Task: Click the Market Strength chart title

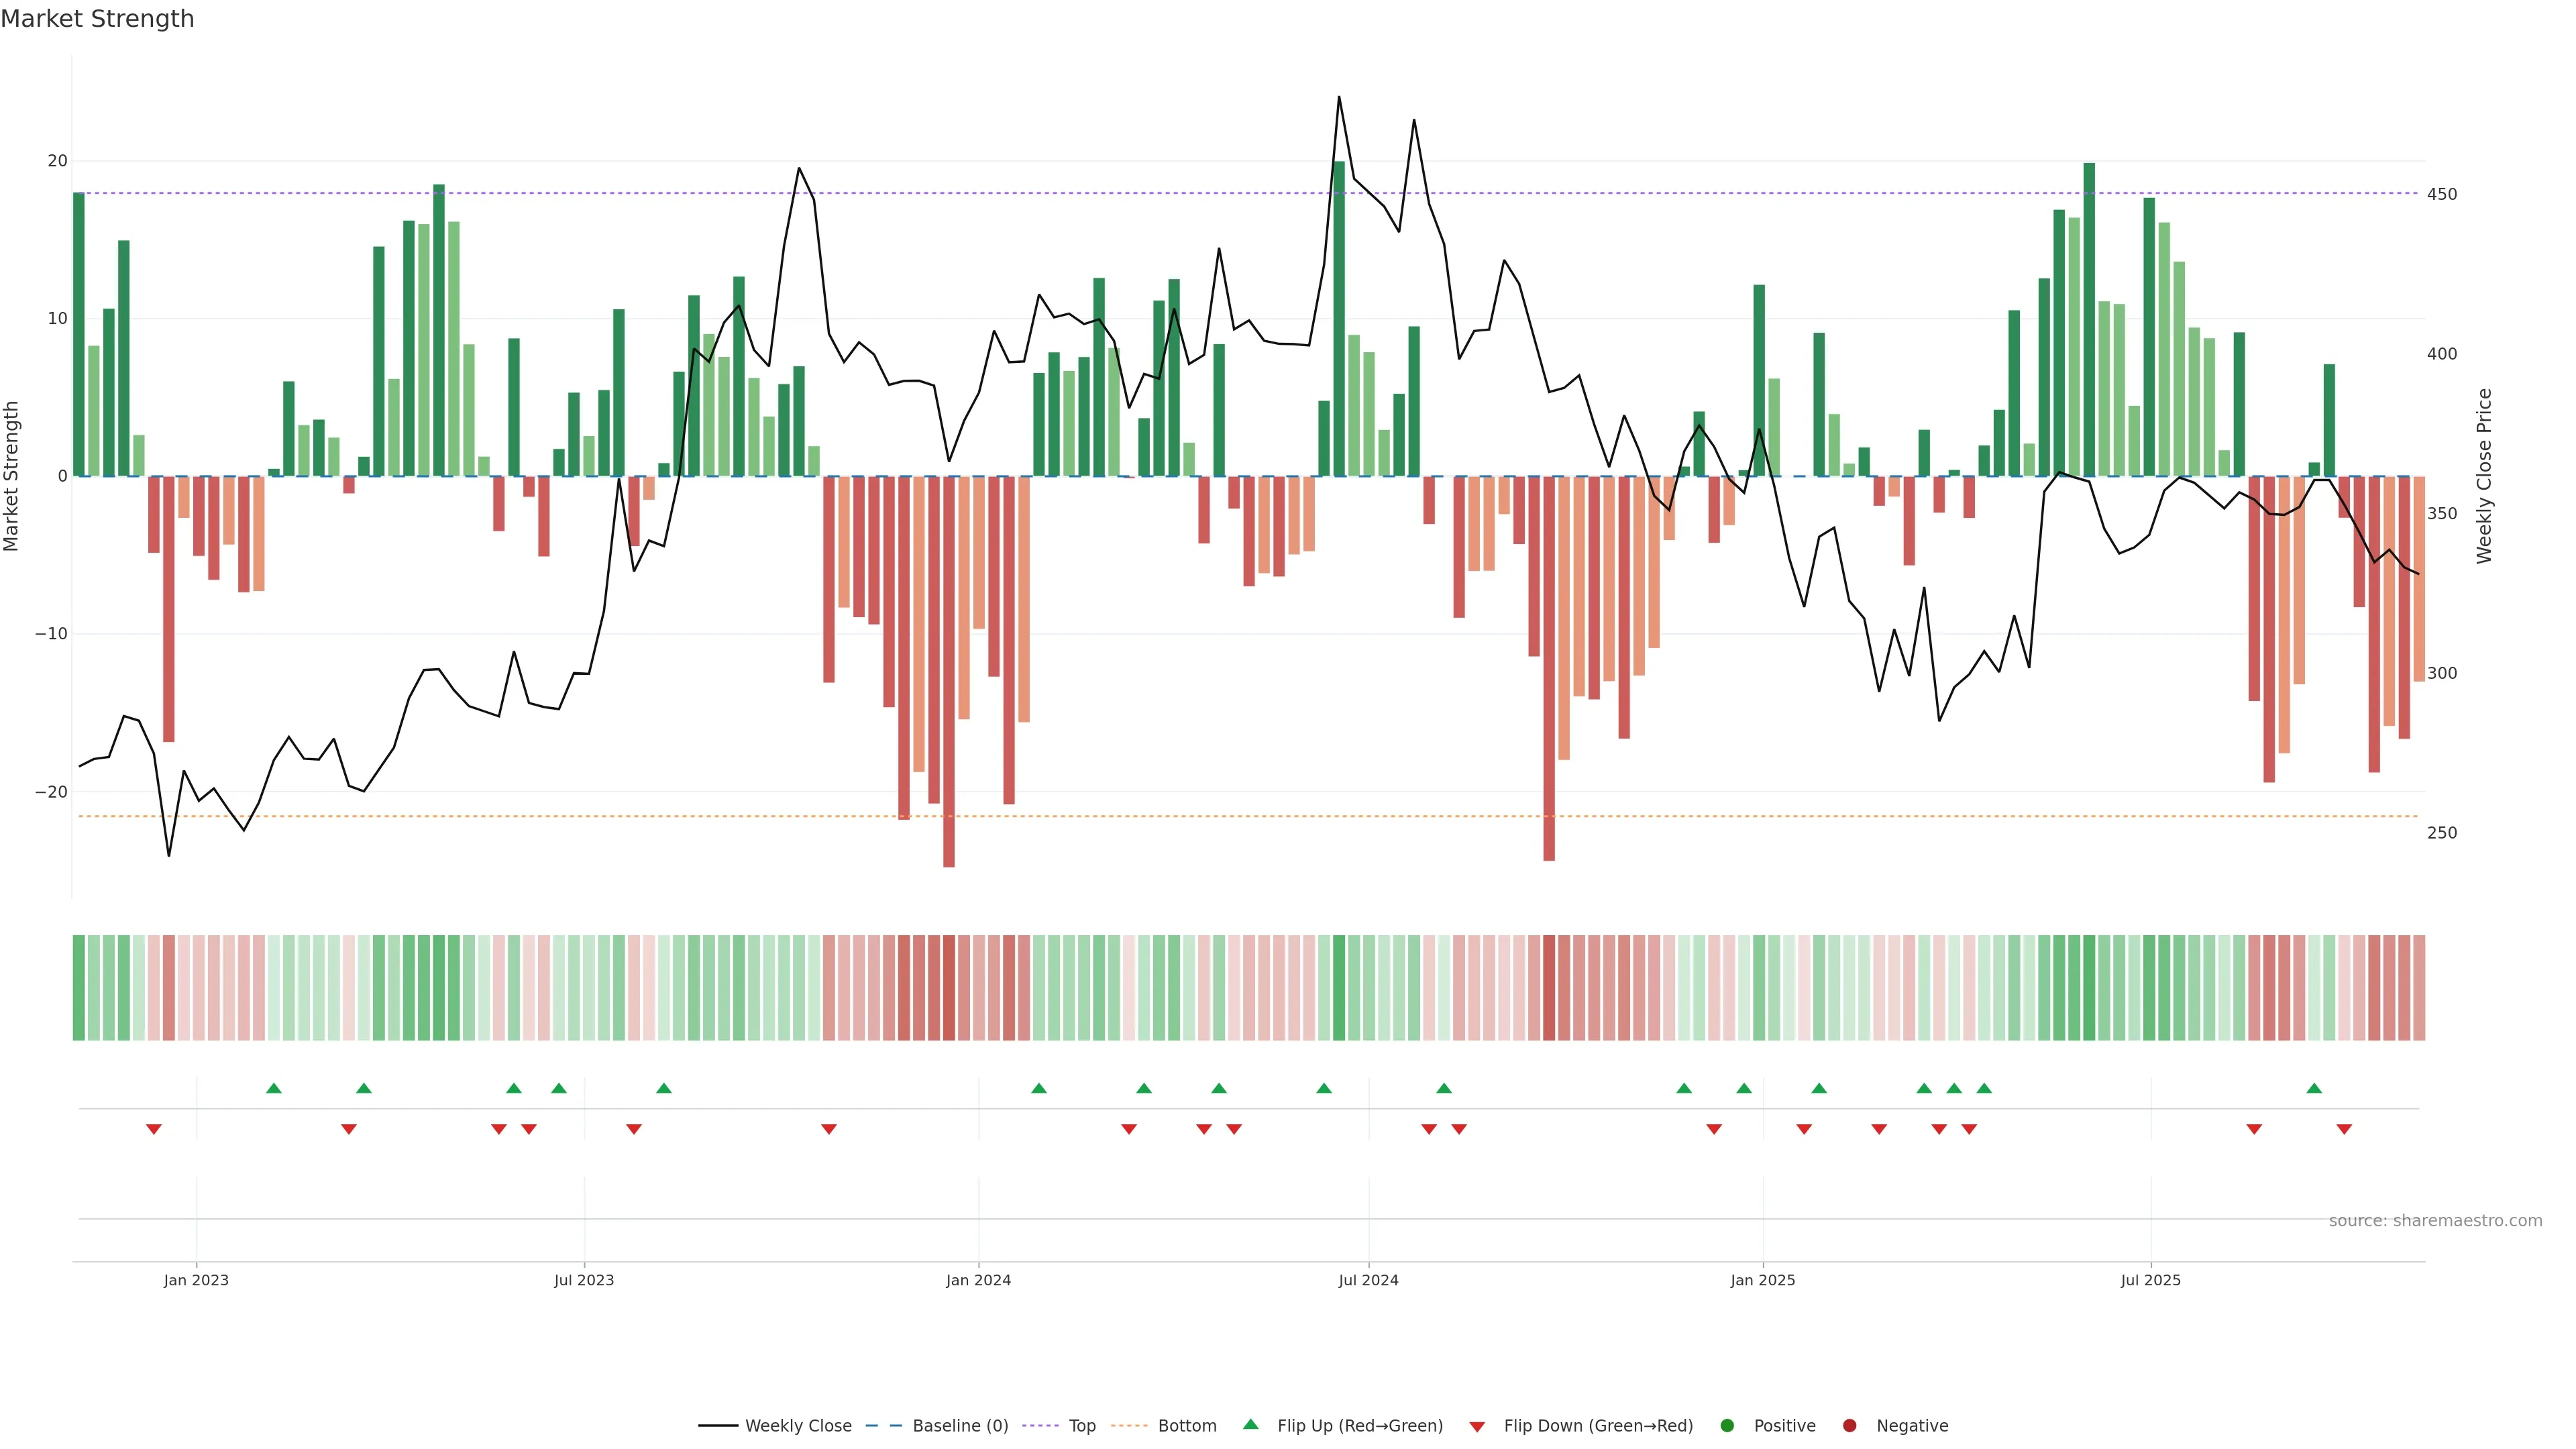Action: point(97,19)
